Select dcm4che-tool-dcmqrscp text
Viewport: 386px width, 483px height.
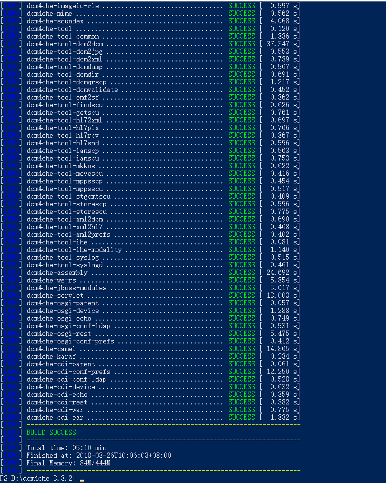tap(67, 82)
